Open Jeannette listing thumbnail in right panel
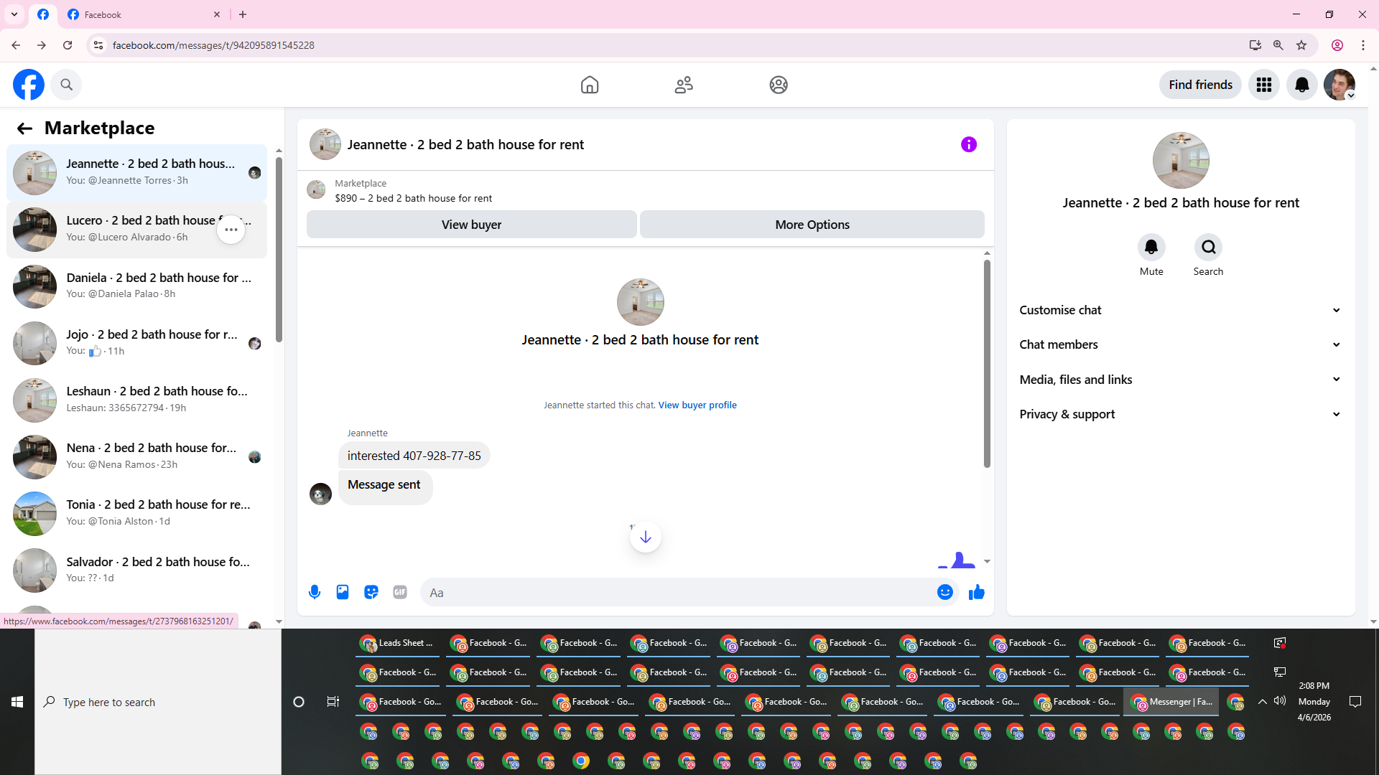This screenshot has width=1379, height=775. click(x=1181, y=160)
